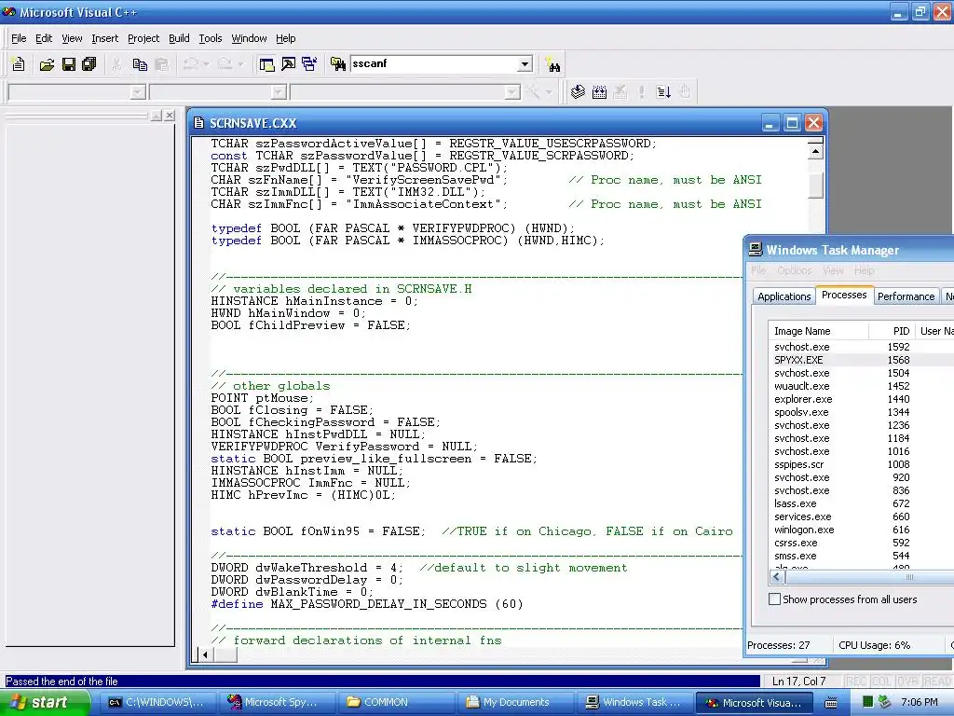Toggle the Output window icon
This screenshot has height=716, width=954.
coord(289,64)
